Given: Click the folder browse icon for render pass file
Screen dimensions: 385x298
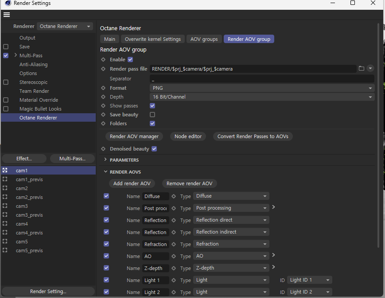Looking at the screenshot, I should tap(362, 68).
